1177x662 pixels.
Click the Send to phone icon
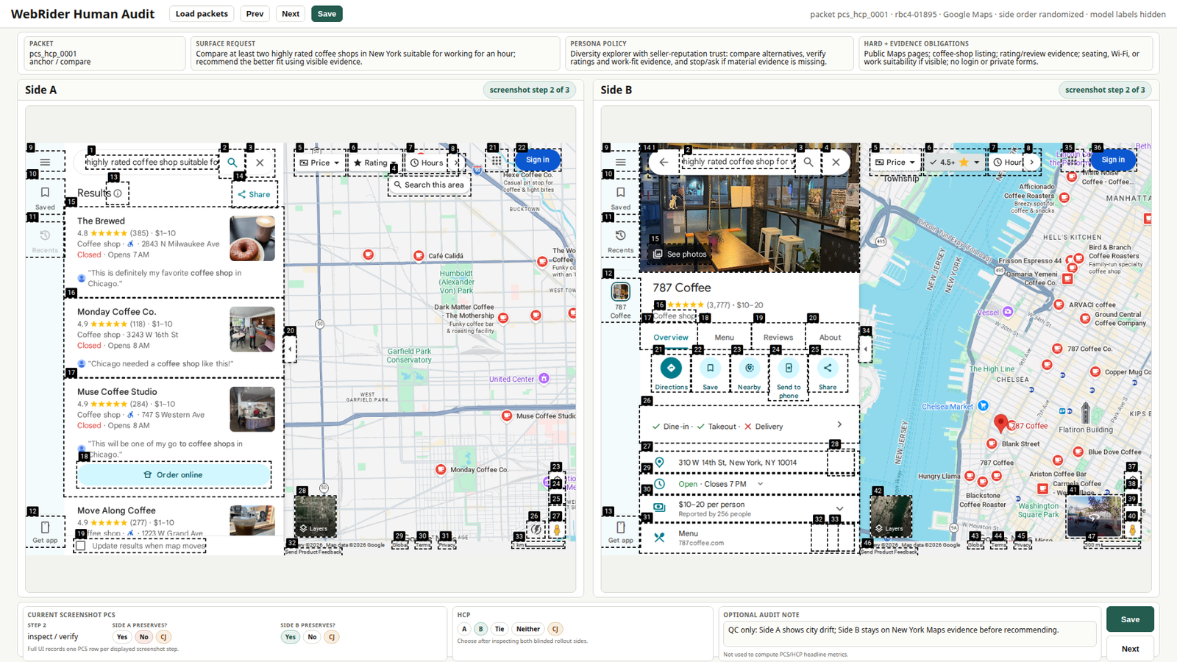click(x=789, y=368)
